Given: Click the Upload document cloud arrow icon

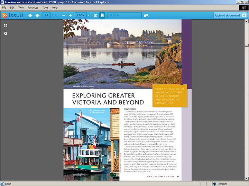Looking at the screenshot, I should 244,15.
